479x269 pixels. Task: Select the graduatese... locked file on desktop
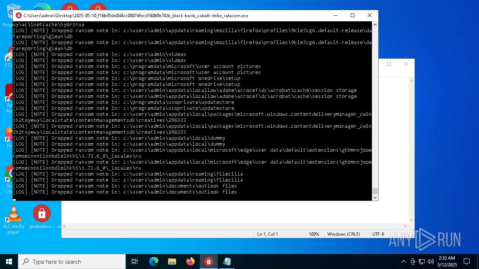point(42,217)
